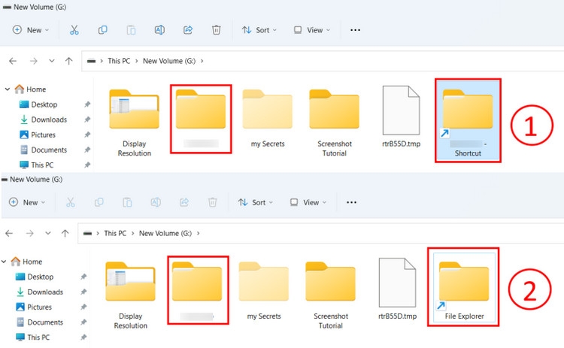Click the Up arrow in the top window
The height and width of the screenshot is (348, 564).
tap(68, 61)
